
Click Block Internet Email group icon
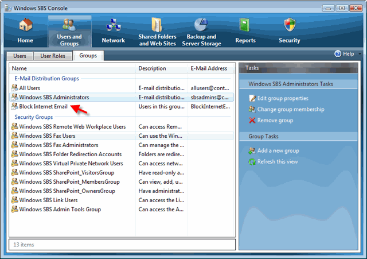(x=14, y=106)
